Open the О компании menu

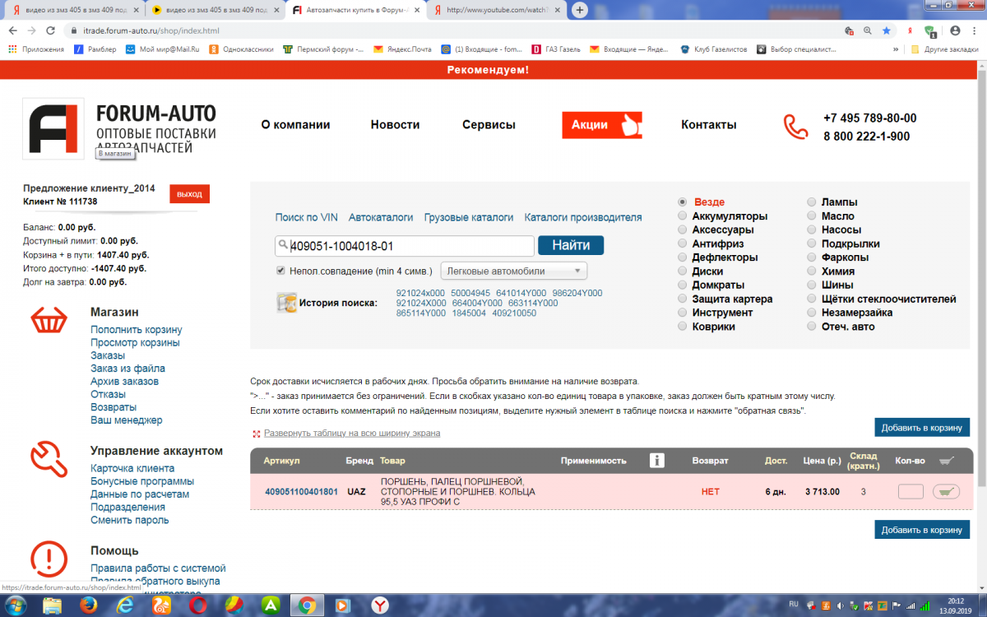295,125
